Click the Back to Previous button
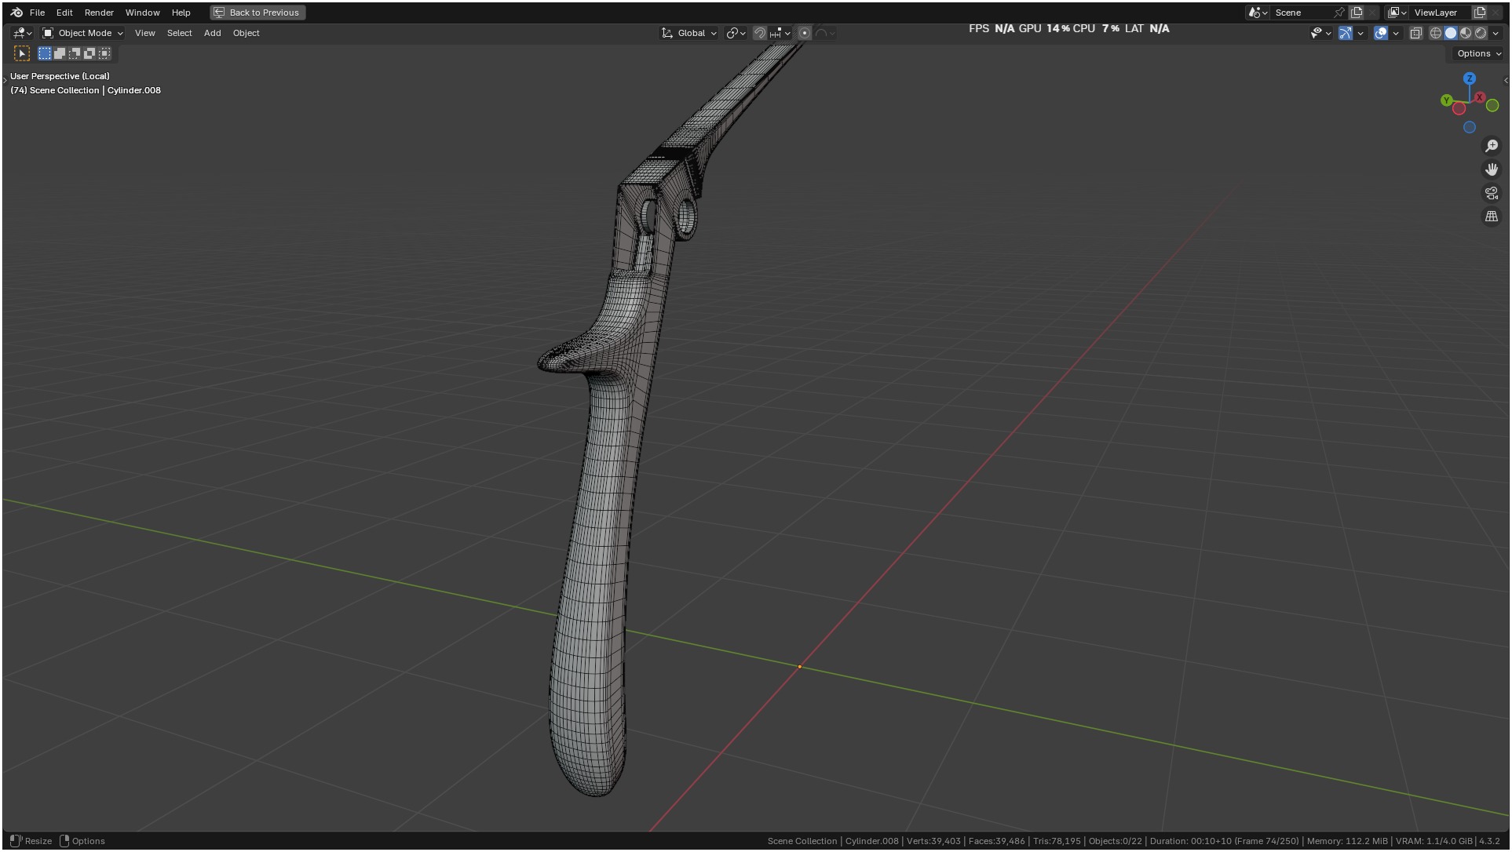Screen dimensions: 1512x852 [x=257, y=13]
